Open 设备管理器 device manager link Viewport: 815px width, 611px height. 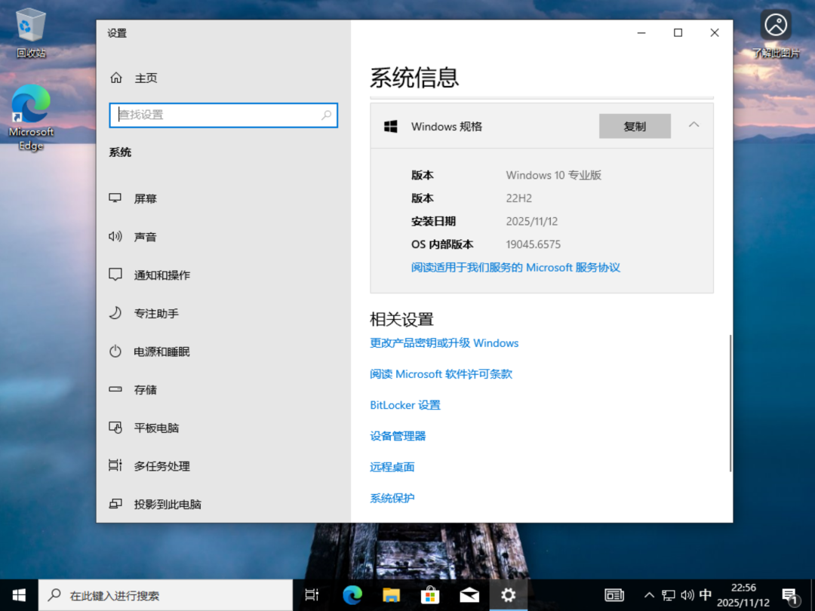click(398, 436)
